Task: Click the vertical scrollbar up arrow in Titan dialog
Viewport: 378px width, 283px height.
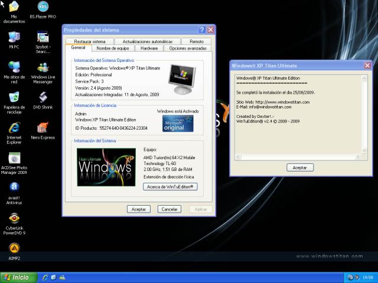Action: point(364,78)
